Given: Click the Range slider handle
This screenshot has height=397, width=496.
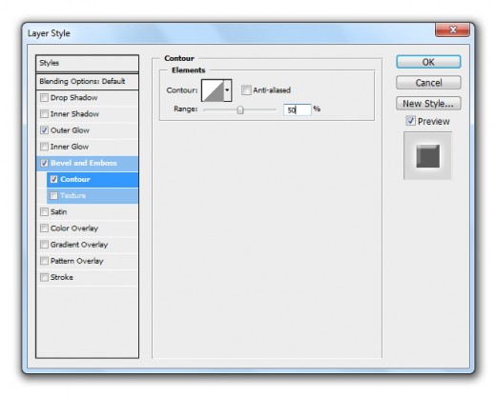Looking at the screenshot, I should click(240, 109).
